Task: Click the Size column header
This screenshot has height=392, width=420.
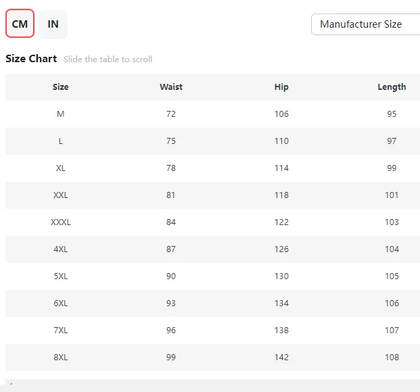Action: click(x=61, y=87)
